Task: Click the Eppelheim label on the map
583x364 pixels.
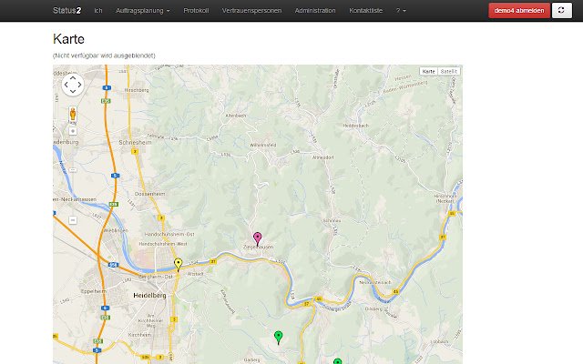Action: 93,291
